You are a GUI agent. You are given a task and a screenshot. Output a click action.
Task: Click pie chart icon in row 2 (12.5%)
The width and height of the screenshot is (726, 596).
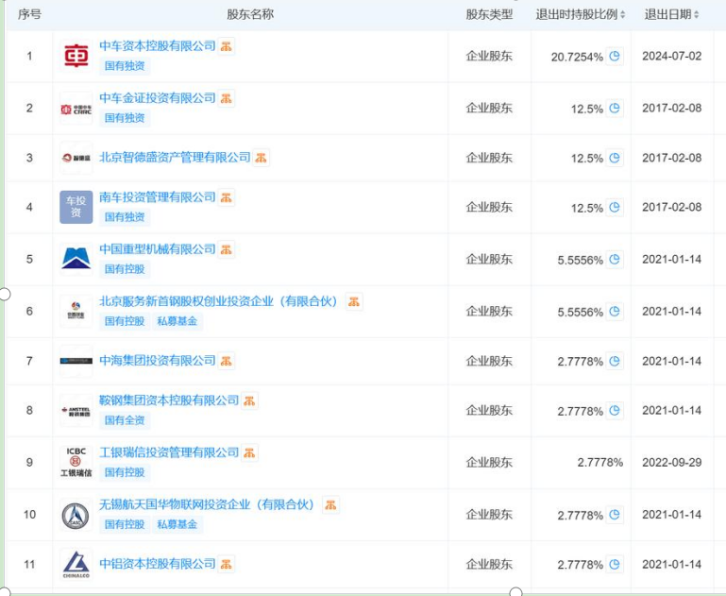coord(615,108)
